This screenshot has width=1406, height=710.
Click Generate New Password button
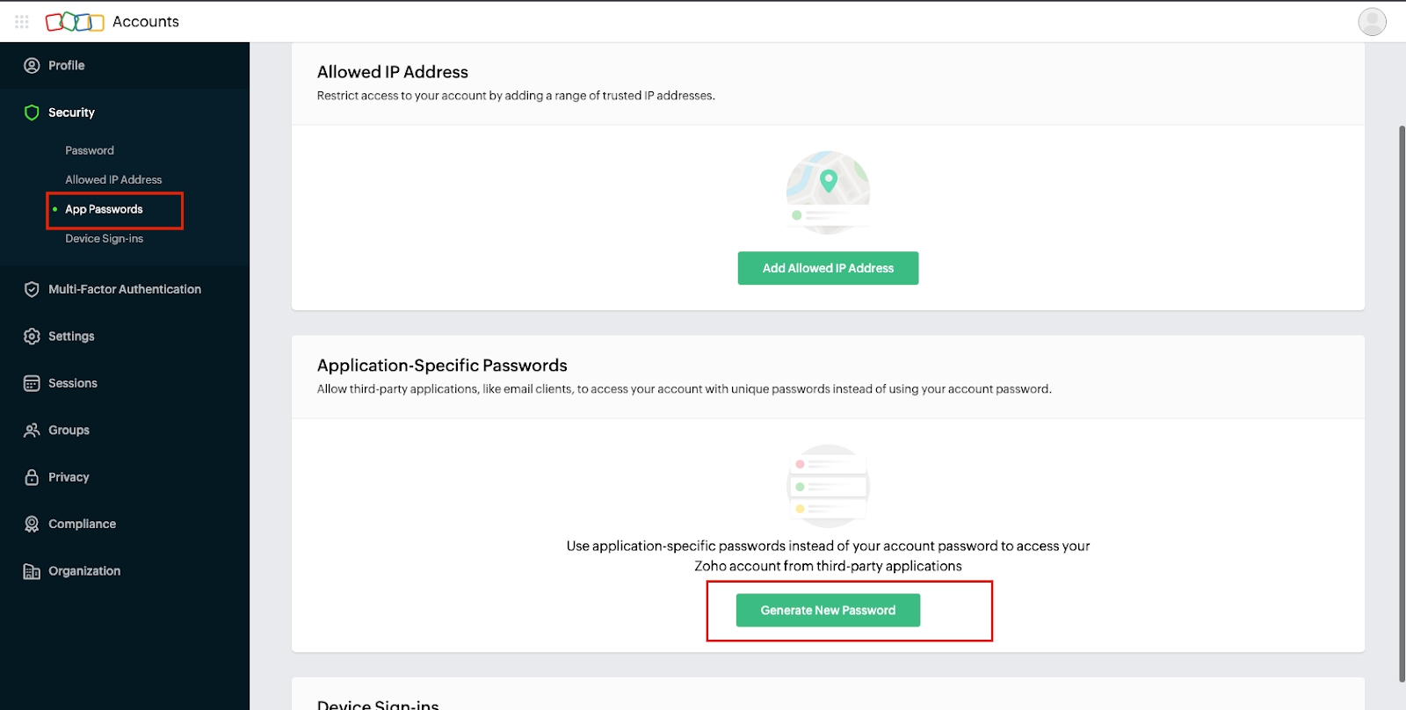point(828,611)
